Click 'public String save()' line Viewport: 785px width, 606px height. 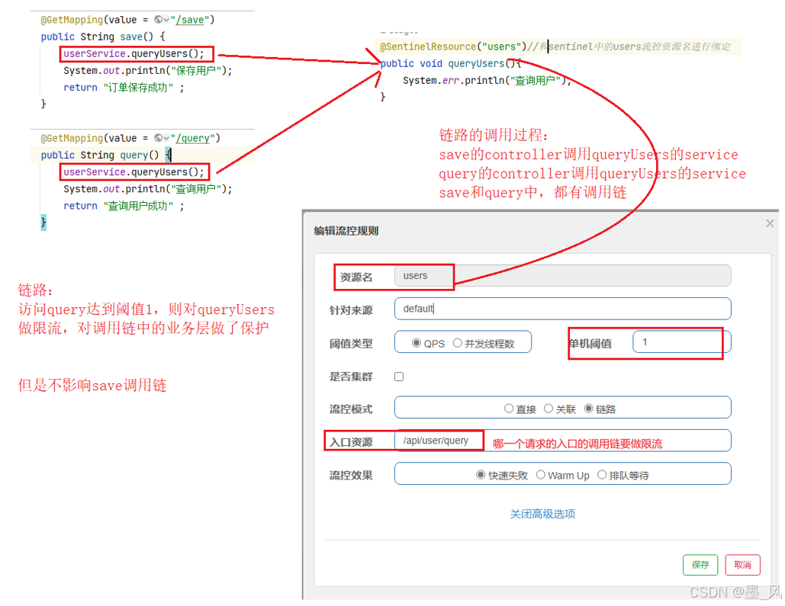[x=103, y=37]
